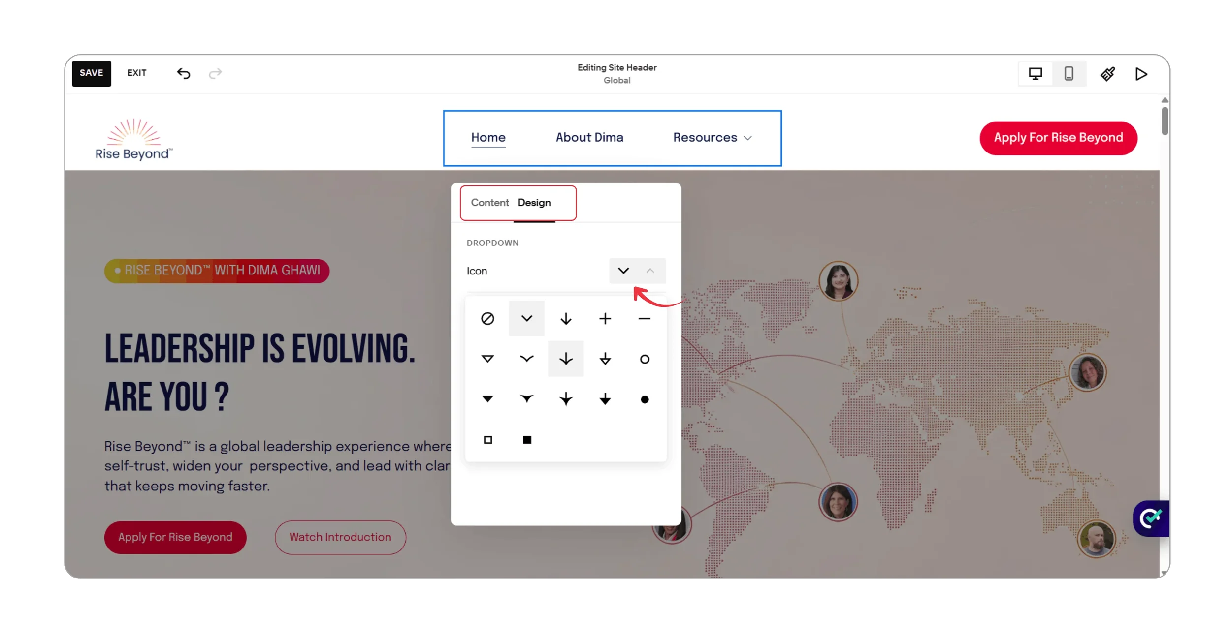1231x639 pixels.
Task: Select the bold pointed arrow icon, third row
Action: pyautogui.click(x=566, y=399)
